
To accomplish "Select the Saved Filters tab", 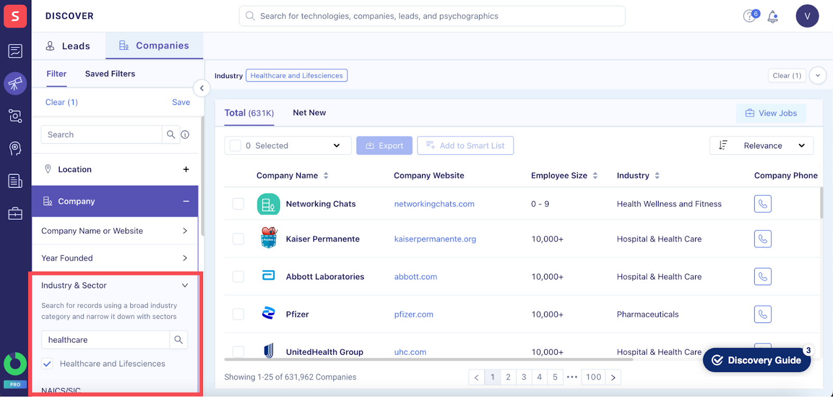I will pos(110,74).
